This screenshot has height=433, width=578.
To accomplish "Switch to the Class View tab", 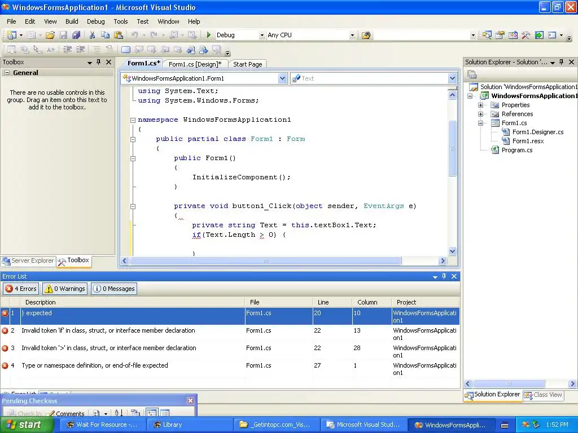I will pos(544,395).
